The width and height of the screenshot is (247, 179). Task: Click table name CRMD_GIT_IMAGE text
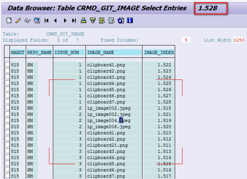[65, 34]
